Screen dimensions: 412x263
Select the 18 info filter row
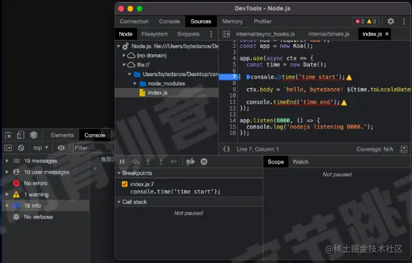click(45, 205)
